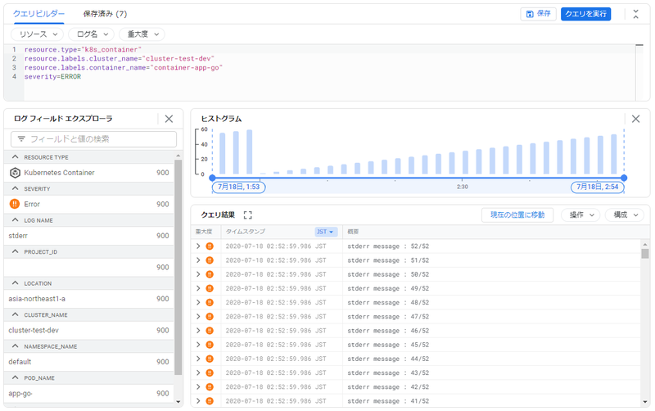This screenshot has height=411, width=655.
Task: Close the ヒストグラム panel
Action: pos(636,119)
